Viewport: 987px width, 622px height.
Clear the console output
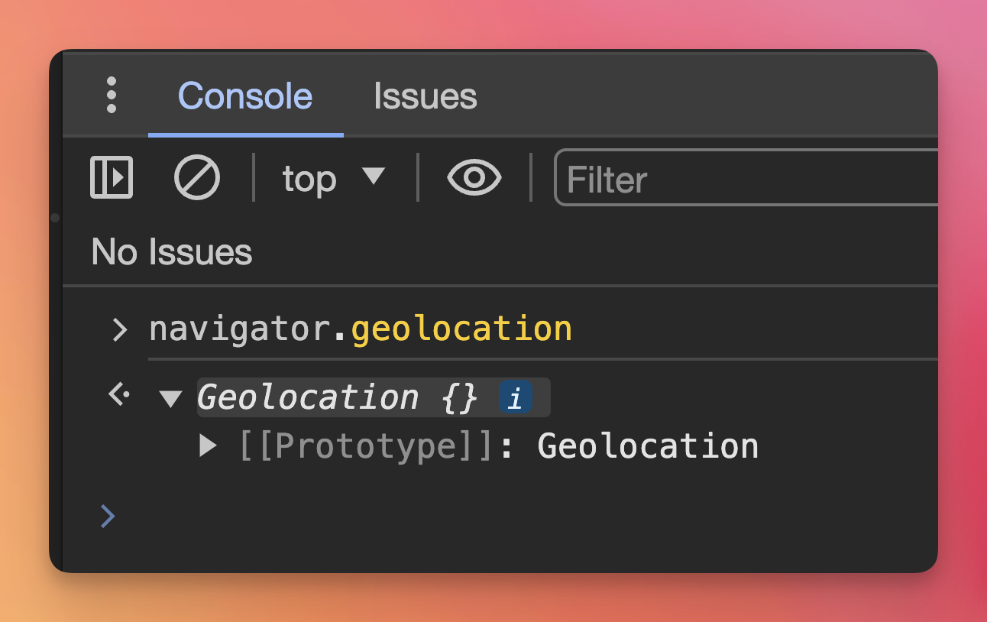(x=196, y=177)
